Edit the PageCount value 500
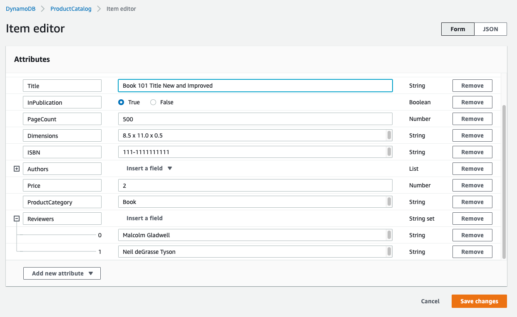517x317 pixels. pos(255,119)
